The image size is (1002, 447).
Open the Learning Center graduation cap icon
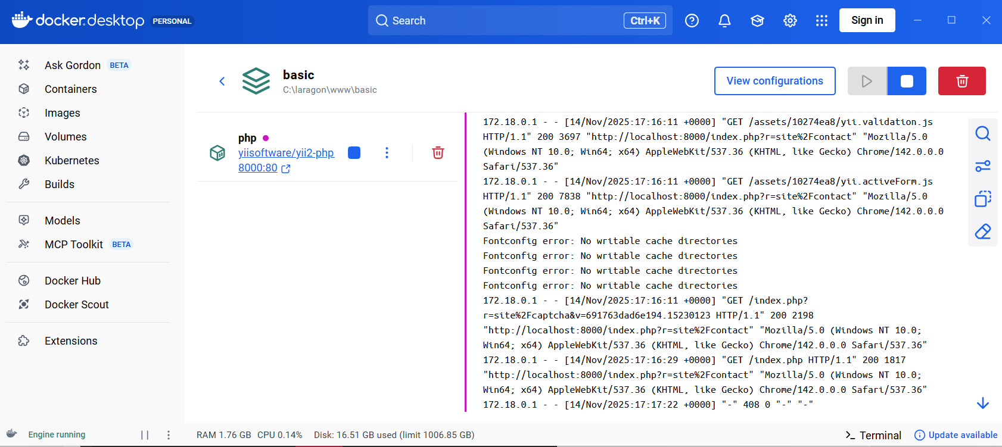pos(757,21)
